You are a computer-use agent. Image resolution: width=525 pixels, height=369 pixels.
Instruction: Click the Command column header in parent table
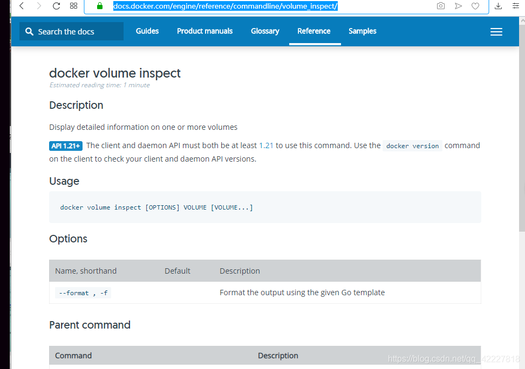pos(73,356)
